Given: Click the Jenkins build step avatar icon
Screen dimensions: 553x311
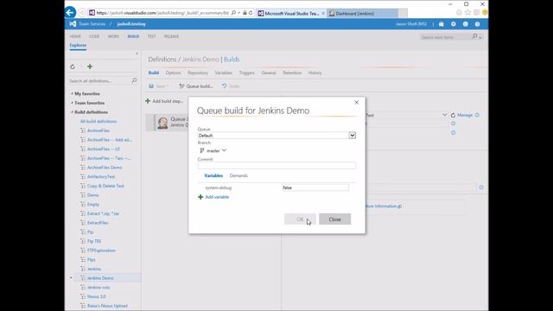Looking at the screenshot, I should [162, 123].
